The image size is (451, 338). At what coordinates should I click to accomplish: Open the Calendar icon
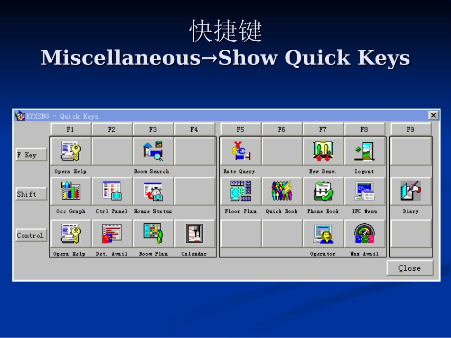[195, 233]
